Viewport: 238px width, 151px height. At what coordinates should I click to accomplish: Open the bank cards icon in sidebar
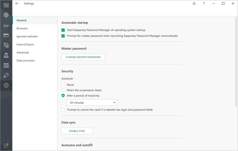point(6,35)
